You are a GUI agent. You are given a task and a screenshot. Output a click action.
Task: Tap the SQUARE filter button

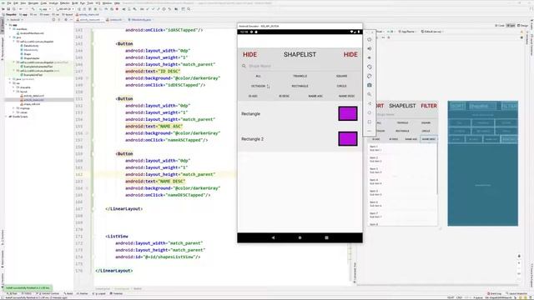pyautogui.click(x=341, y=76)
